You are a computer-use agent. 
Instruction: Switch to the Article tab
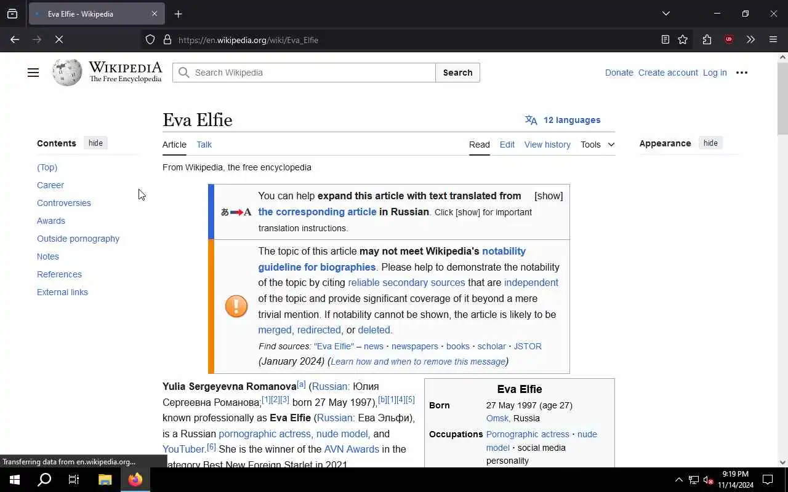pyautogui.click(x=174, y=145)
